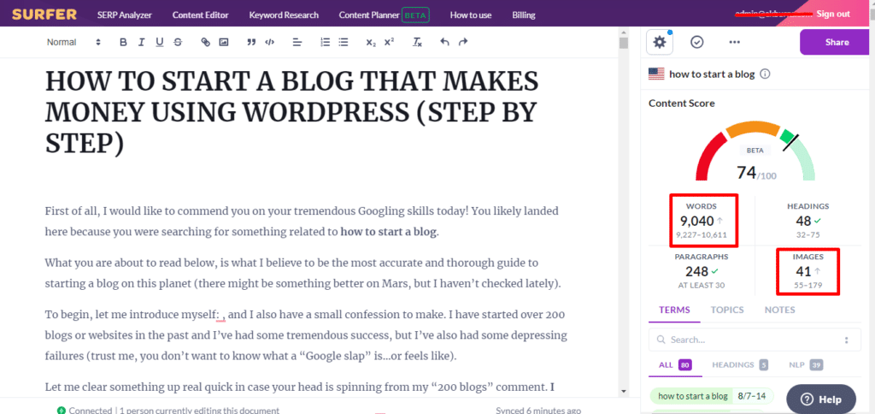Filter terms by ALL
The image size is (875, 414).
pos(675,365)
